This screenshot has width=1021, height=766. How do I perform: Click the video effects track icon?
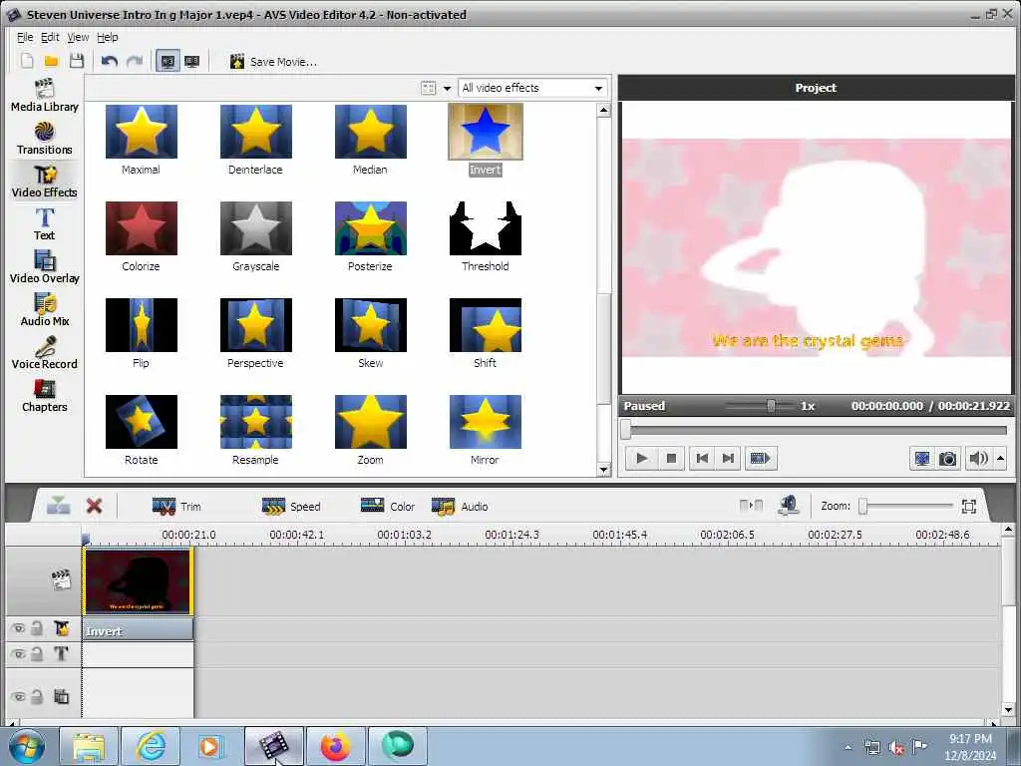[x=61, y=628]
